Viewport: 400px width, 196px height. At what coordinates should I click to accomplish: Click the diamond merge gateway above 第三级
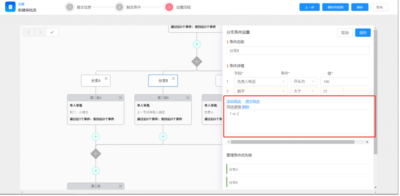tap(96, 154)
